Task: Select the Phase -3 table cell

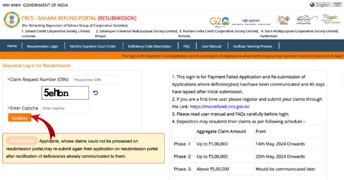Action: pyautogui.click(x=184, y=169)
